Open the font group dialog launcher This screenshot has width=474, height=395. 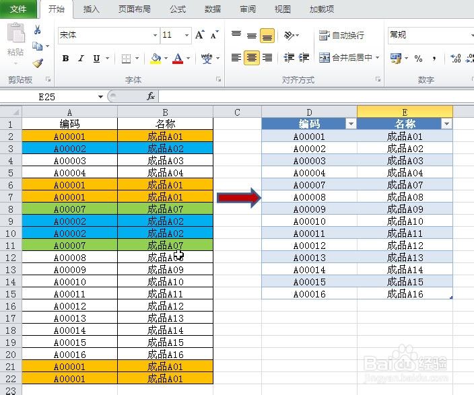(x=218, y=79)
